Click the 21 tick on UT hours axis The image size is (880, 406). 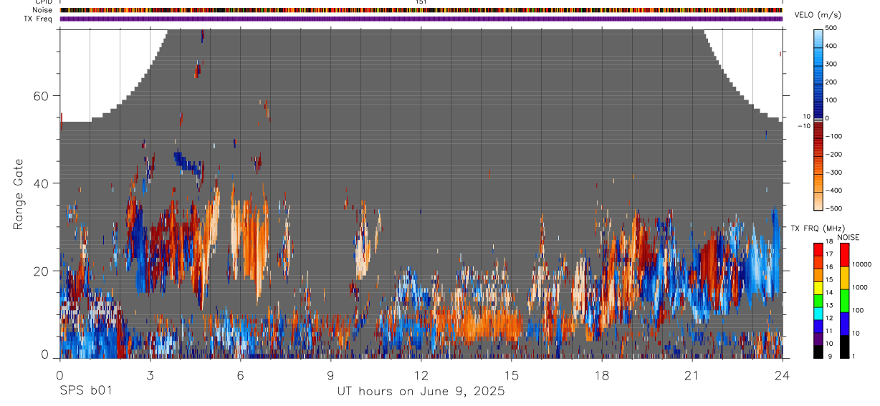coord(692,374)
